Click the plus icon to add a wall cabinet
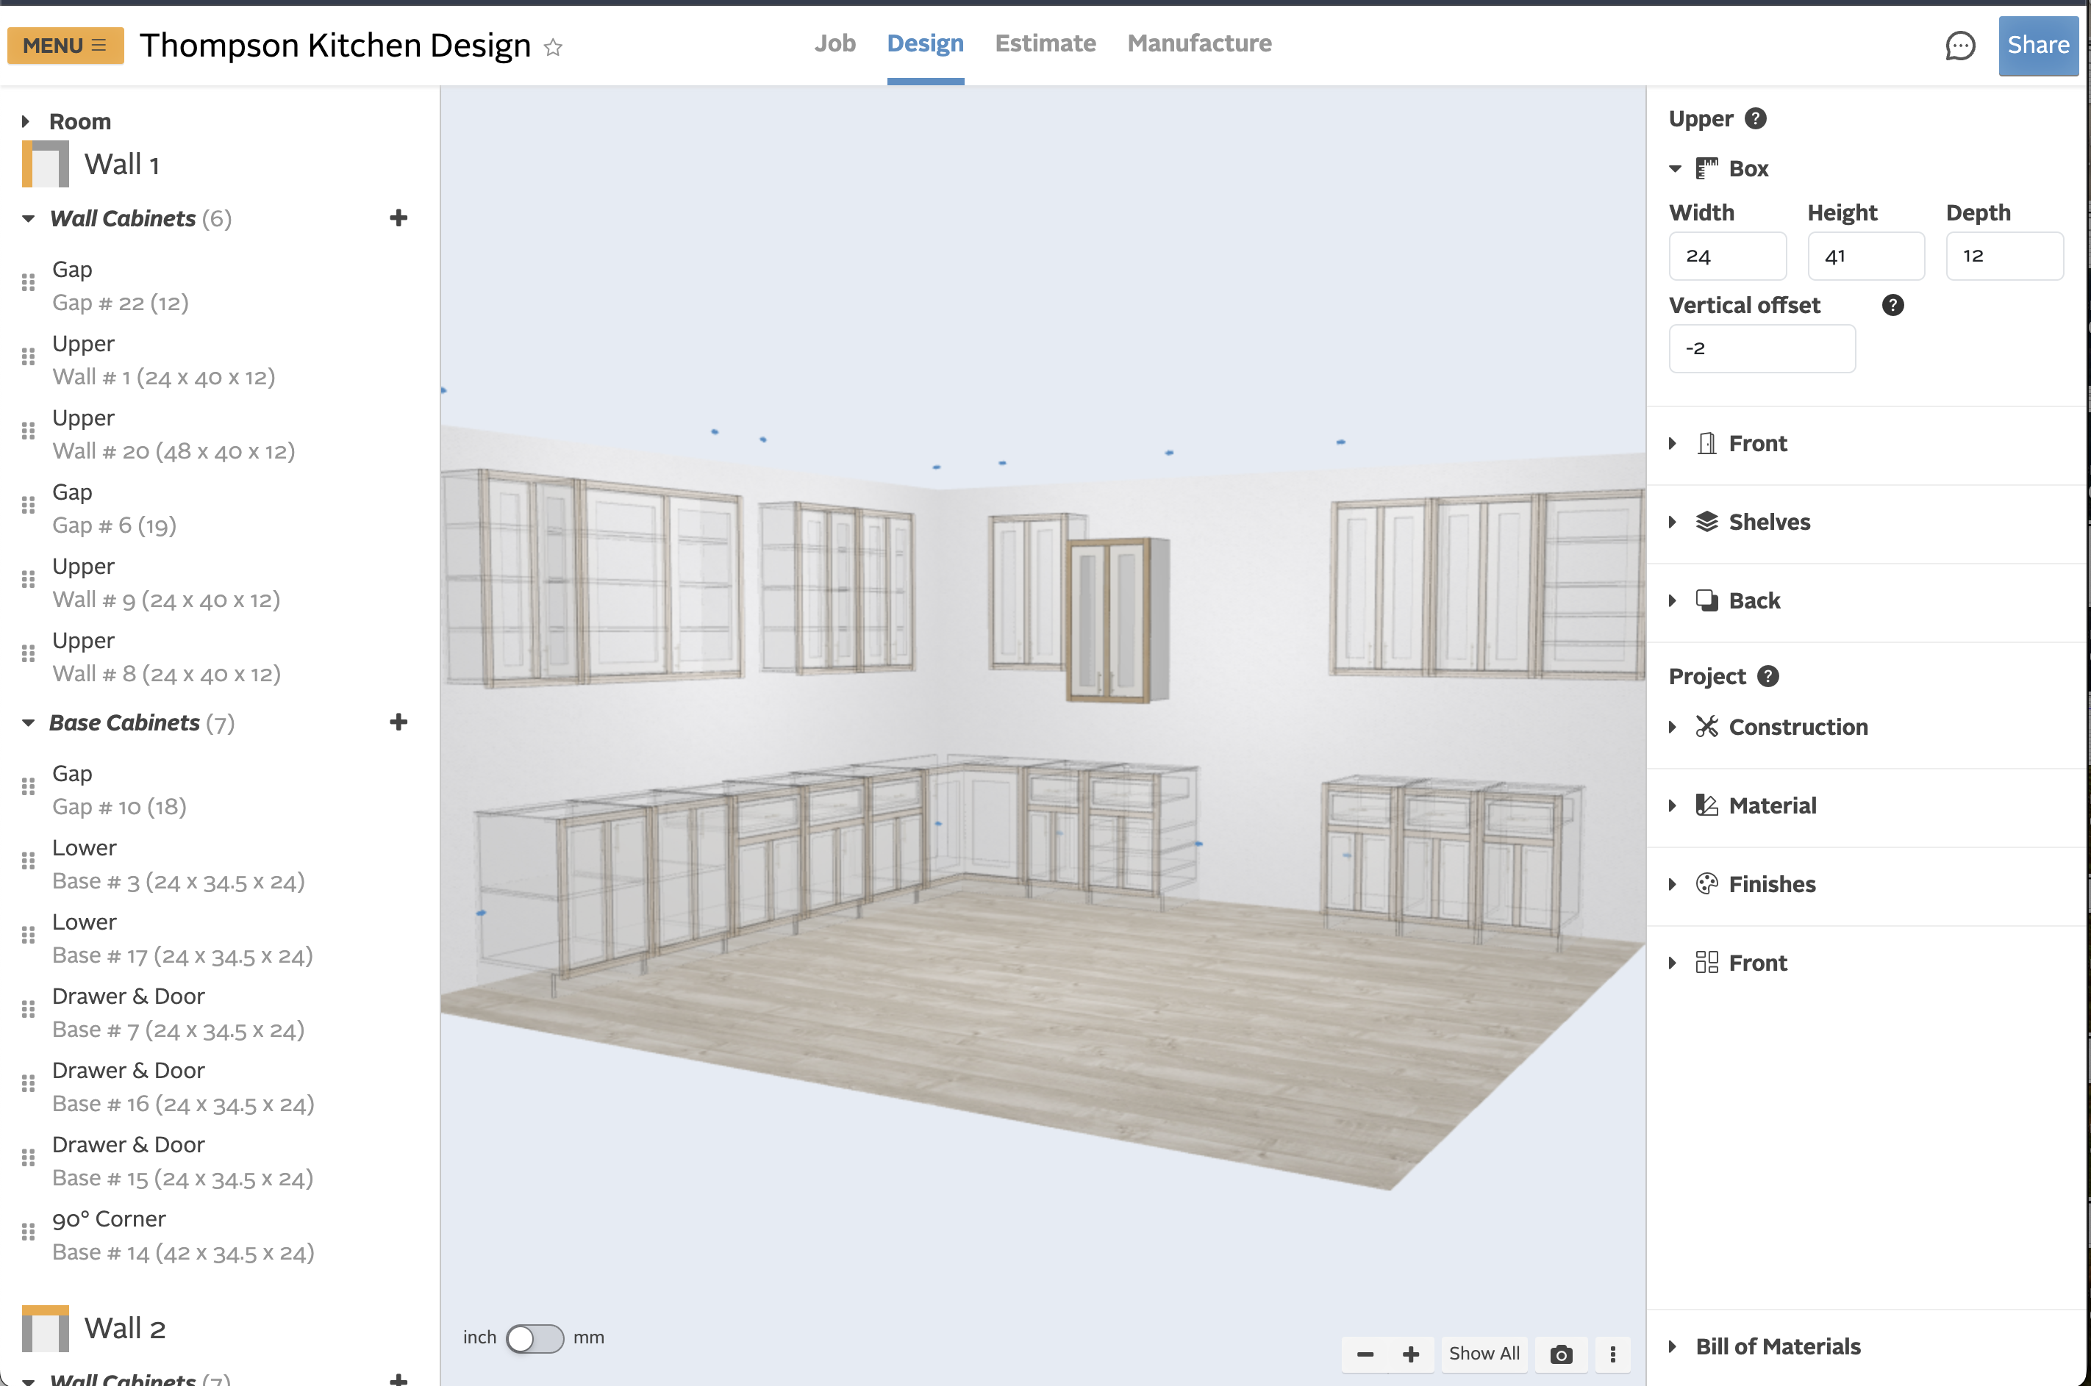This screenshot has width=2091, height=1386. click(398, 218)
